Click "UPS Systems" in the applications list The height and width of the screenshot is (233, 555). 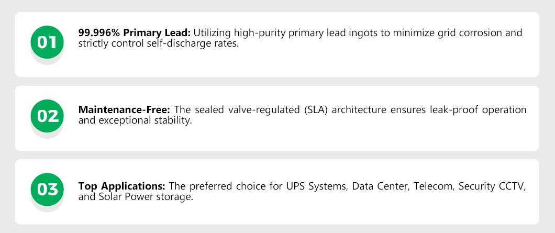click(x=320, y=186)
